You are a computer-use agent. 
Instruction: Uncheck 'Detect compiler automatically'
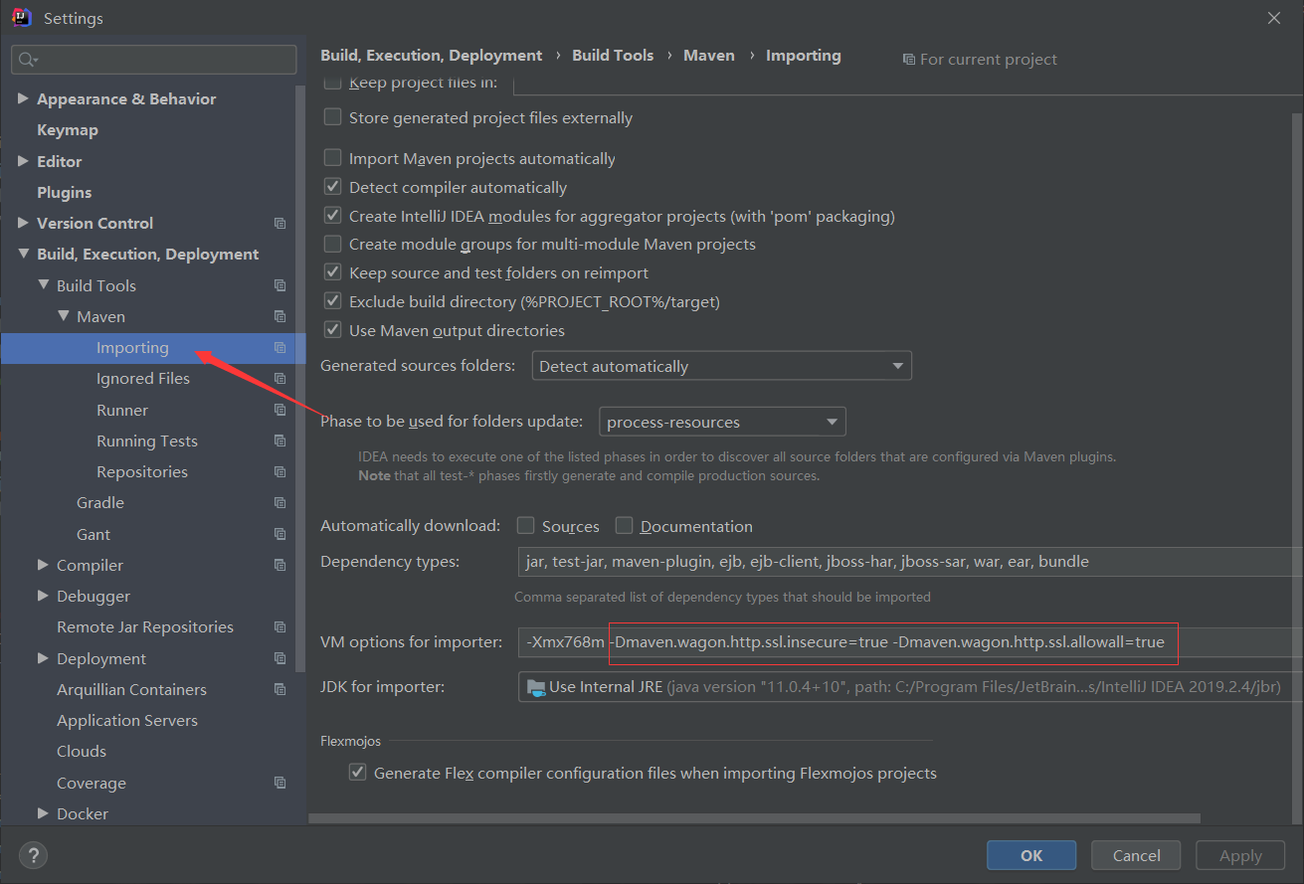[x=332, y=187]
